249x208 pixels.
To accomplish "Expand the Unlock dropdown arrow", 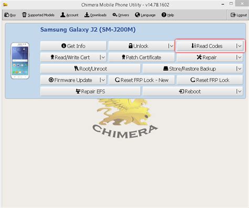I will [171, 46].
